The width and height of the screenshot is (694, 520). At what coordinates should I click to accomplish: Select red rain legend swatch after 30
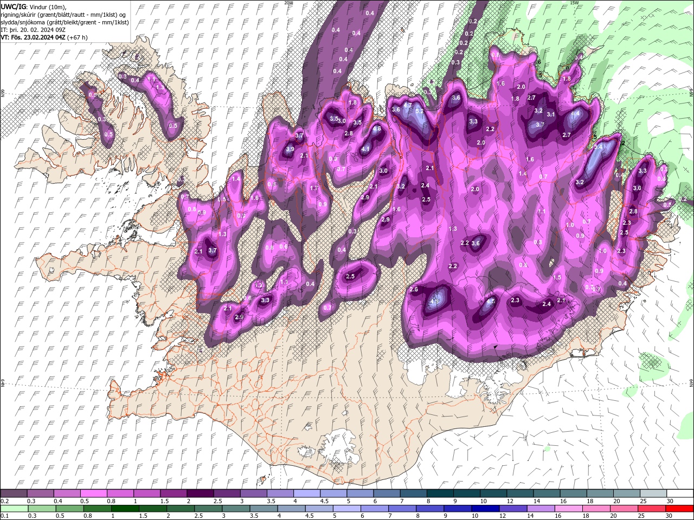tap(679, 509)
